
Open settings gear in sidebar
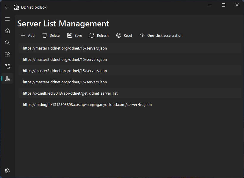(7, 171)
